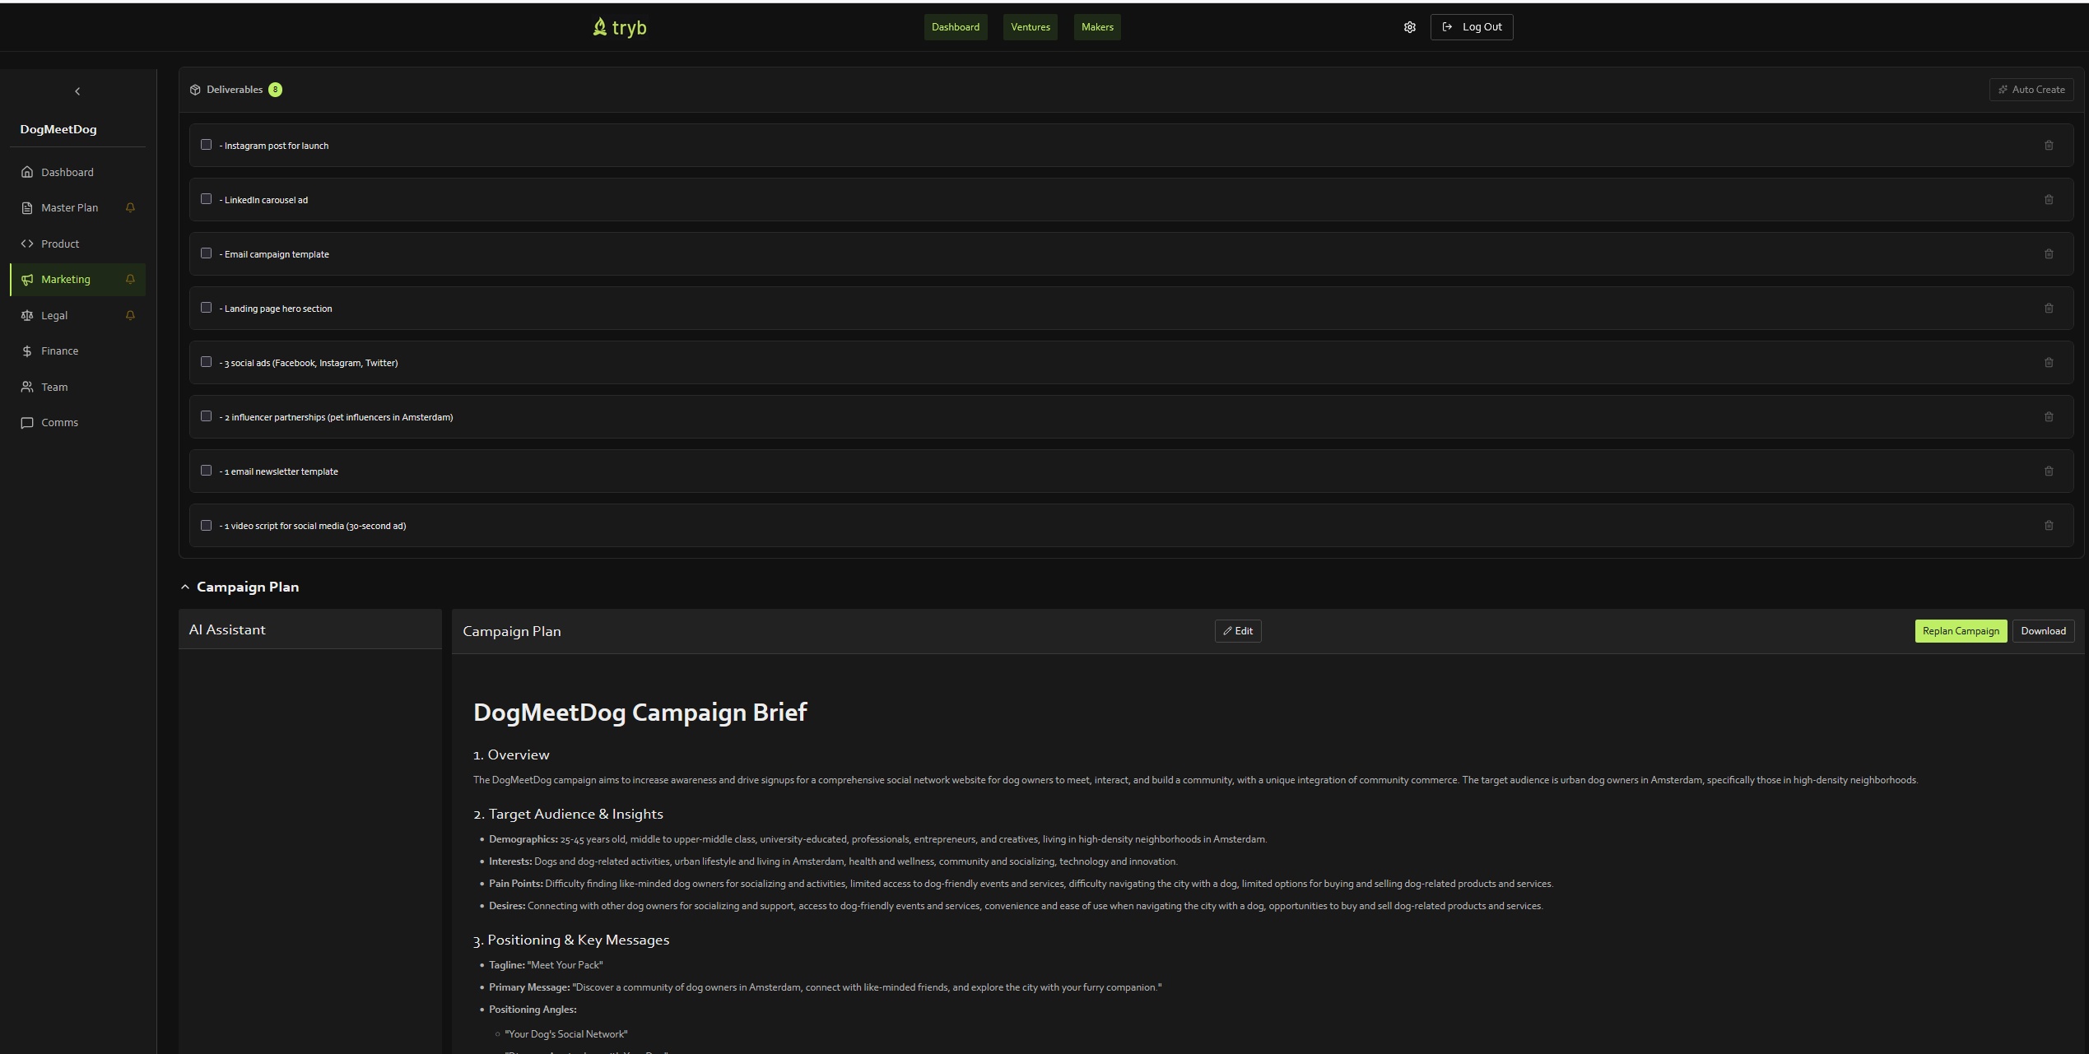The width and height of the screenshot is (2089, 1054).
Task: Select Legal via the scales icon
Action: click(x=27, y=314)
